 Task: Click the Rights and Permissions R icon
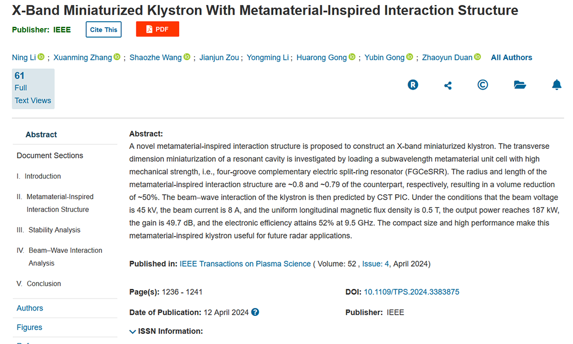click(x=413, y=85)
